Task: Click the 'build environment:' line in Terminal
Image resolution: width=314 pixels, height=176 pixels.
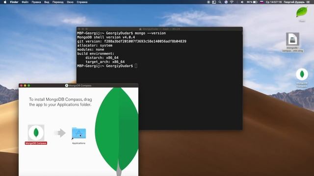Action: tap(96, 54)
